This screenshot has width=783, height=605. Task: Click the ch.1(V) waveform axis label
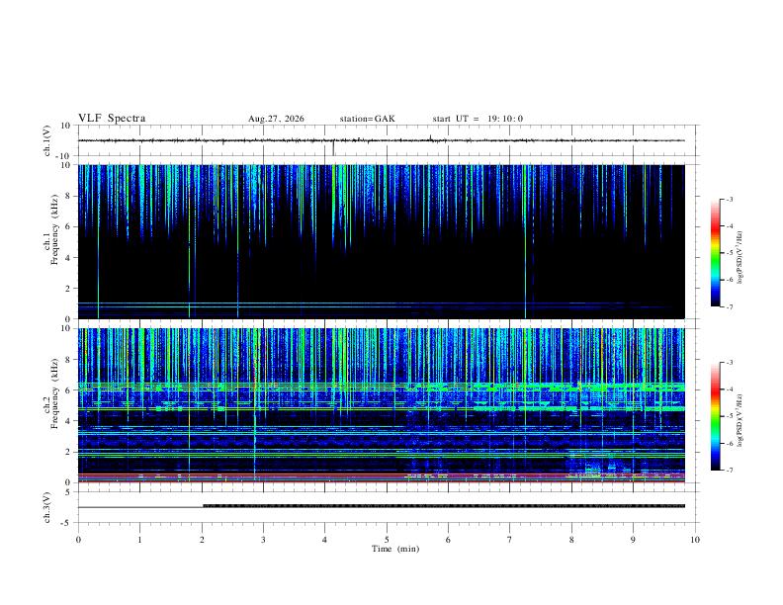(x=46, y=140)
